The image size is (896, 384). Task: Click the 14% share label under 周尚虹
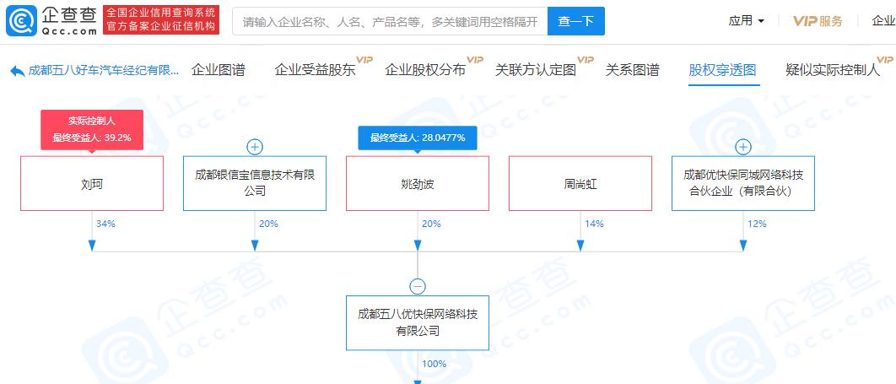point(595,224)
